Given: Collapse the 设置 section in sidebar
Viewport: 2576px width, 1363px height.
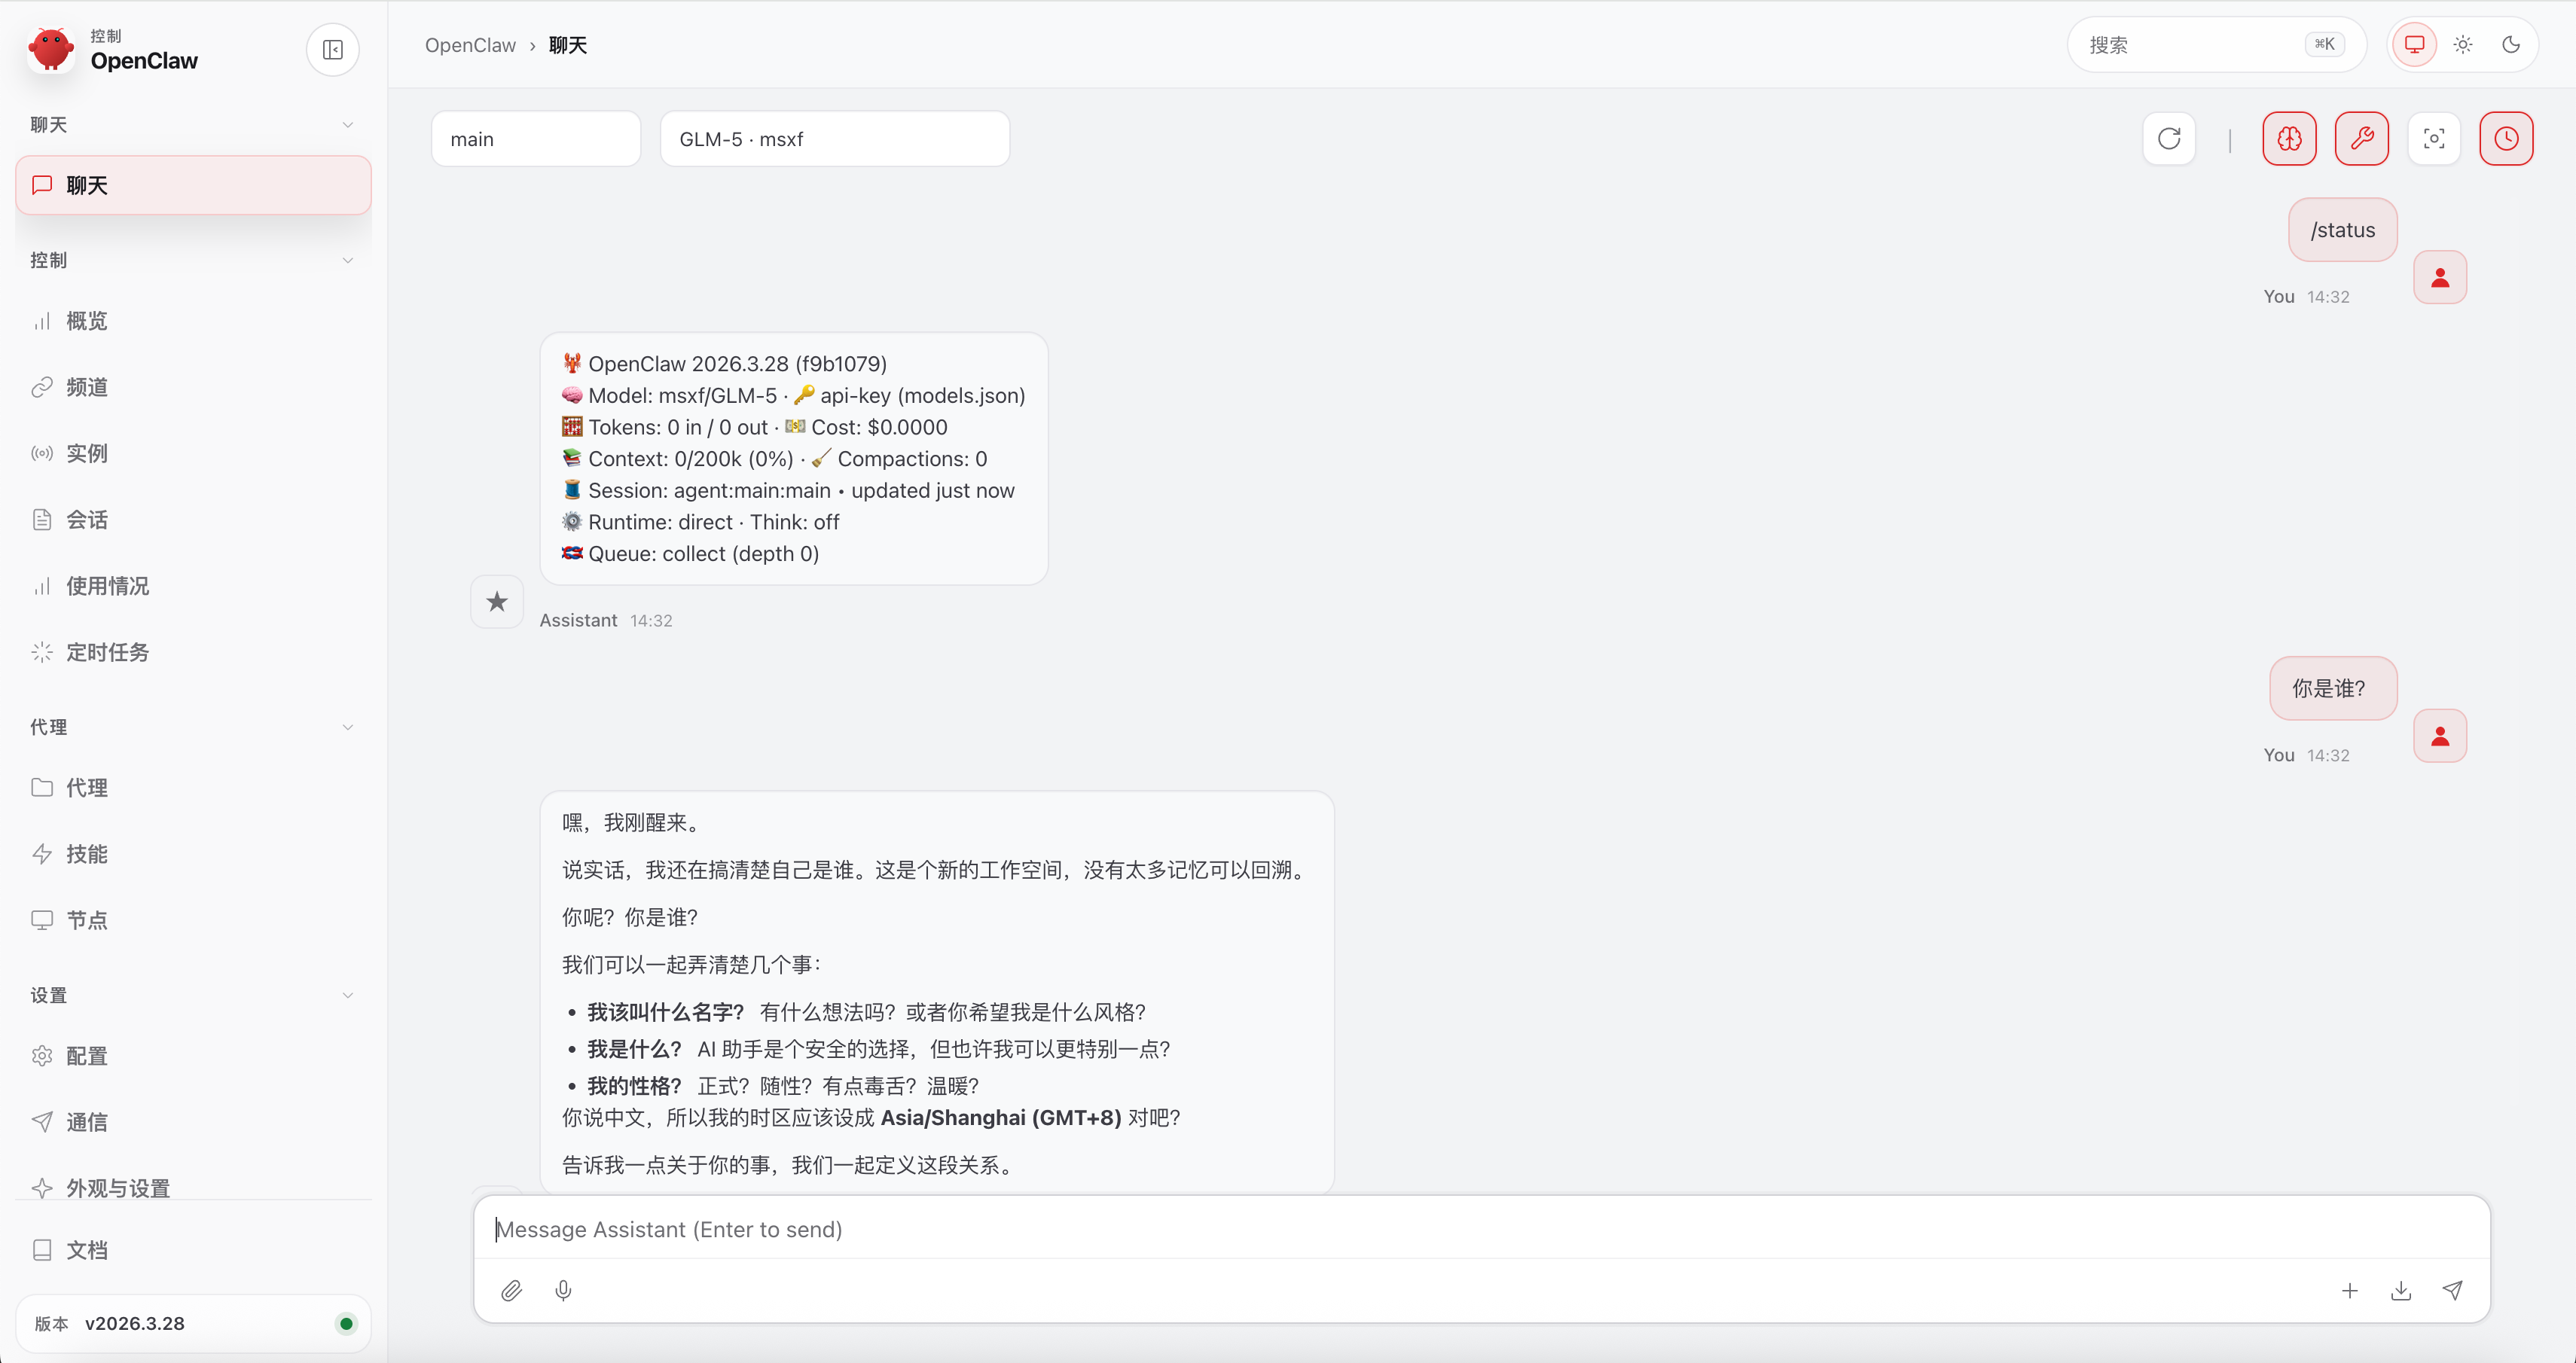Looking at the screenshot, I should coord(347,995).
